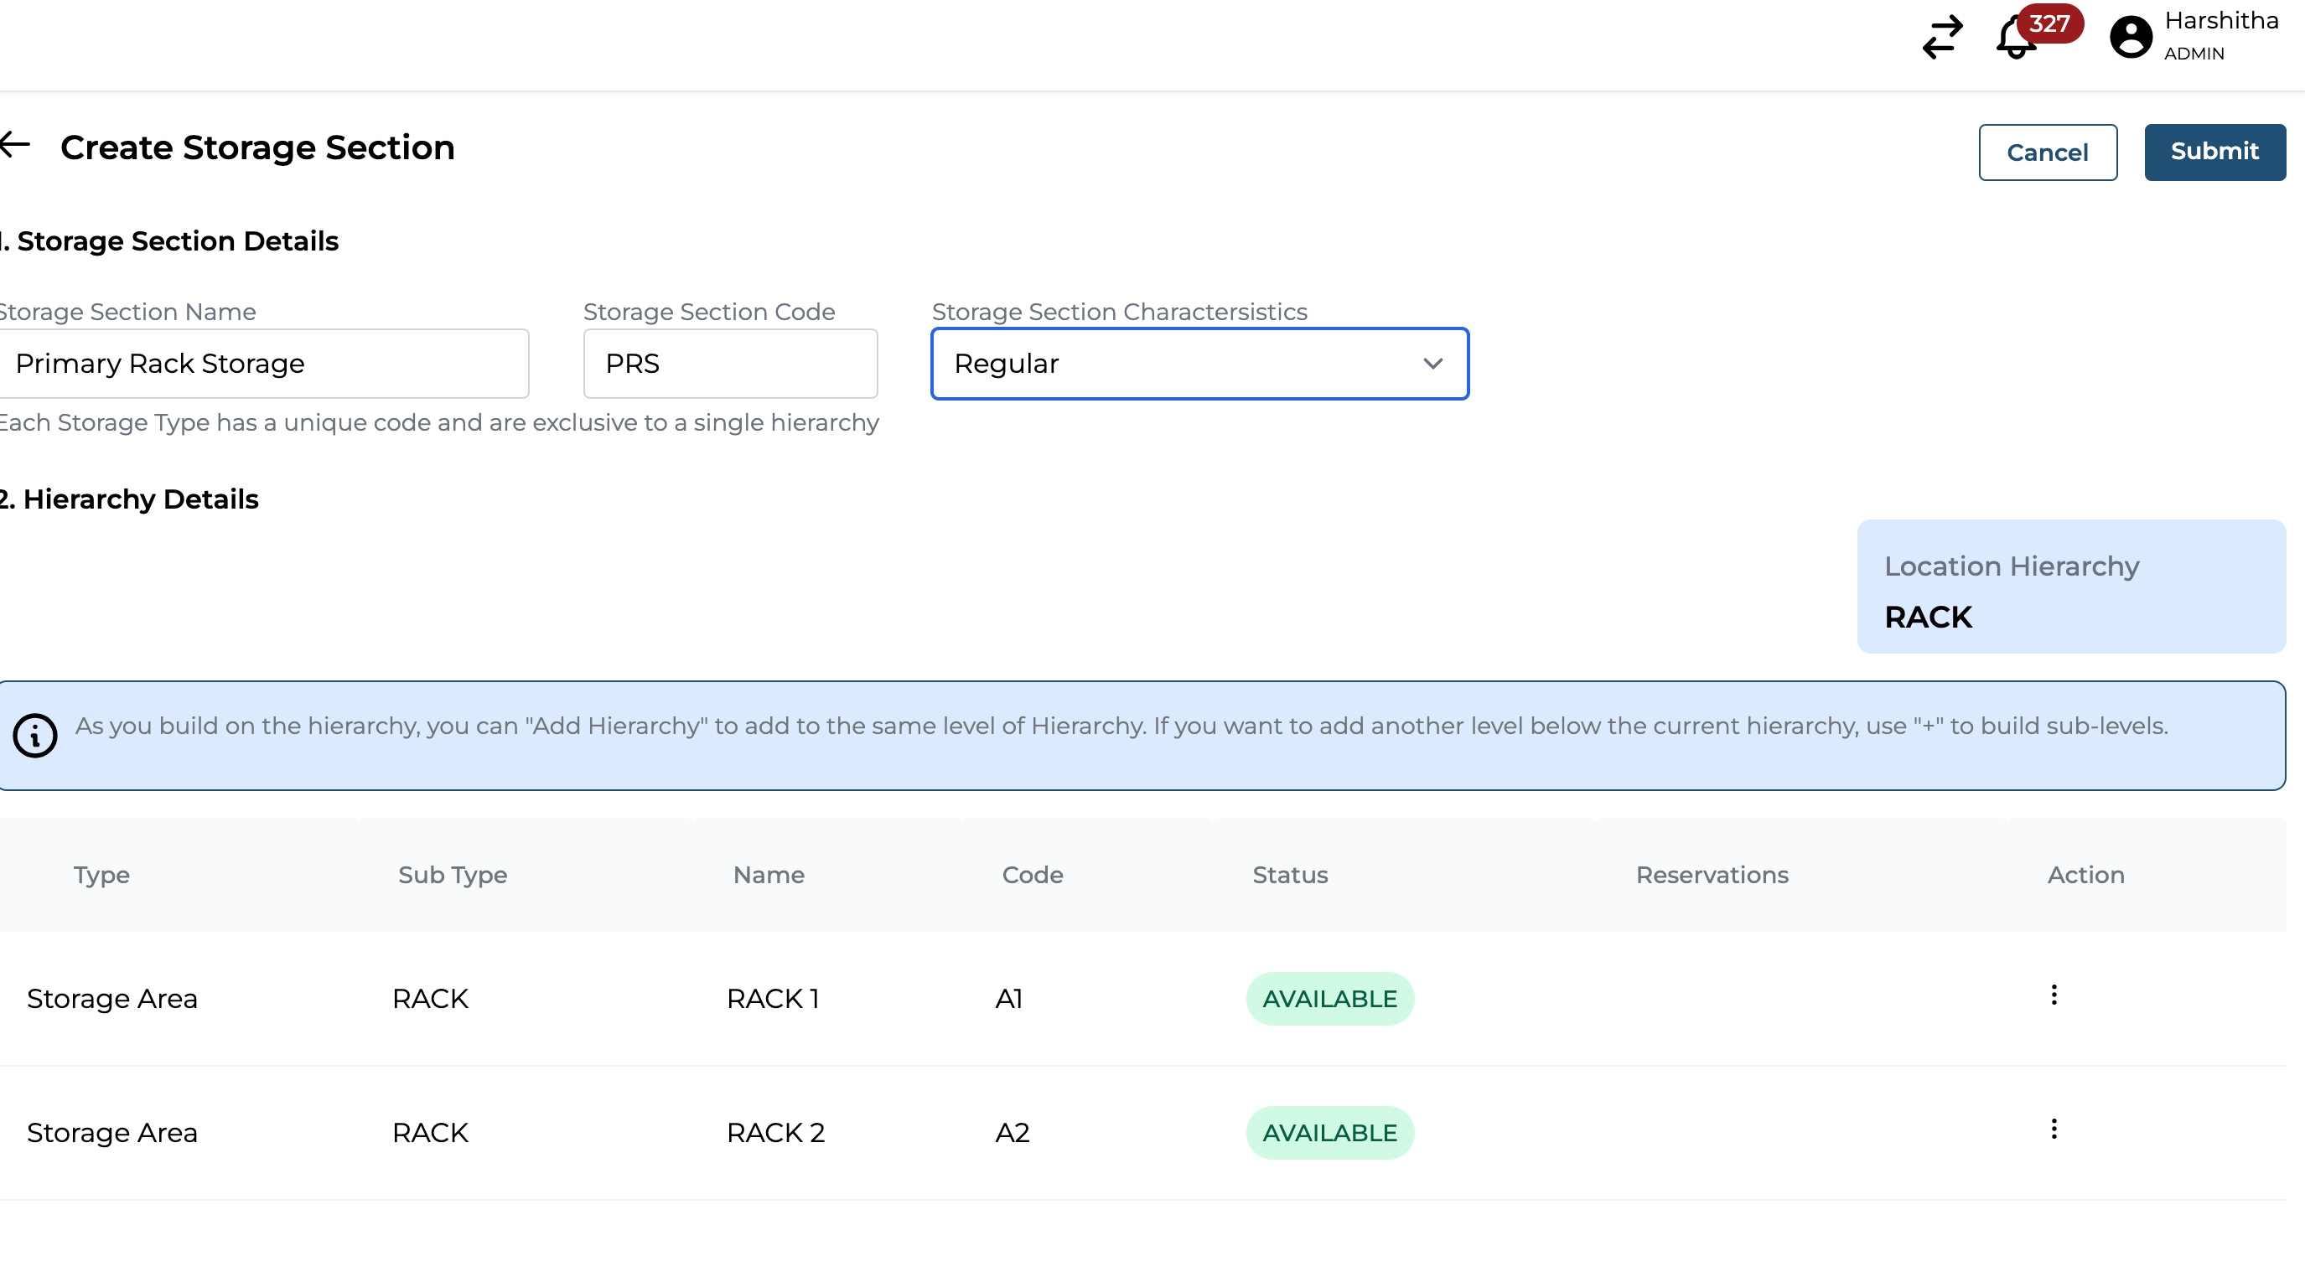This screenshot has width=2305, height=1277.
Task: Select the RACK 2 table row name
Action: point(774,1133)
